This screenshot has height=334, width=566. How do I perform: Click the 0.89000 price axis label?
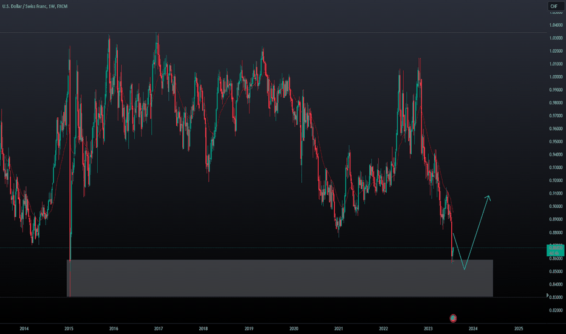[x=556, y=220]
